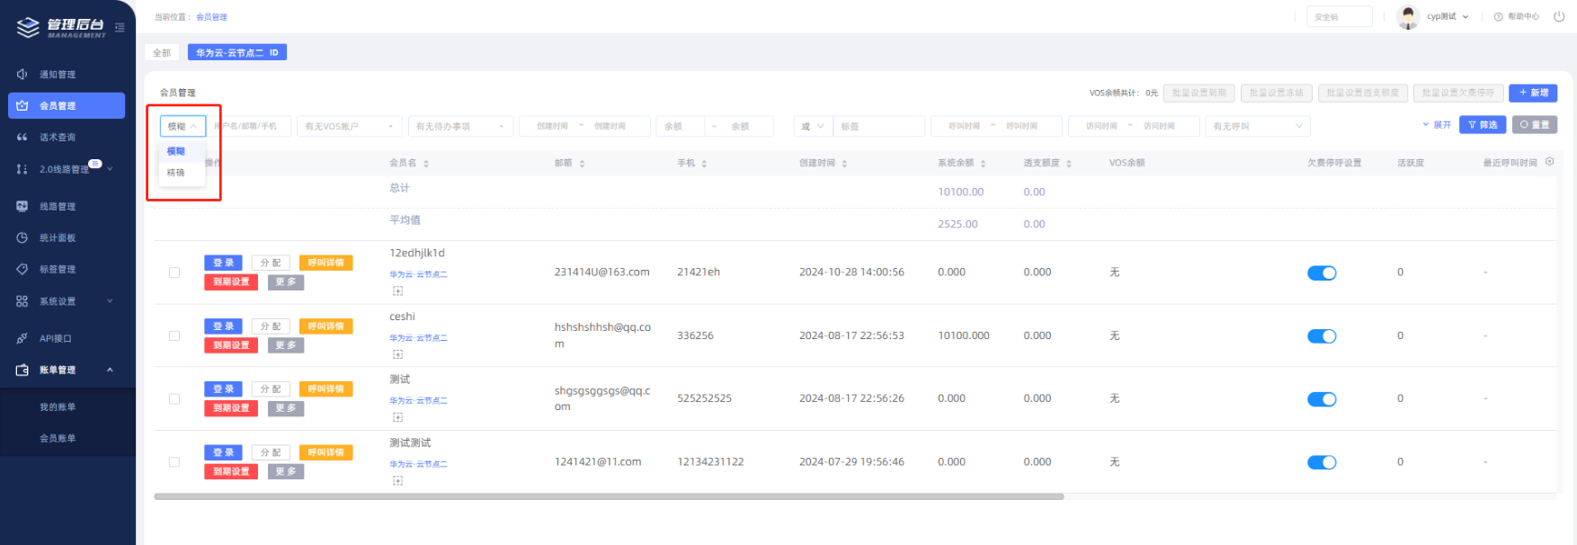Toggle 欠费停呼 switch for the 12edhjlk1d row
1577x545 pixels.
coord(1321,273)
